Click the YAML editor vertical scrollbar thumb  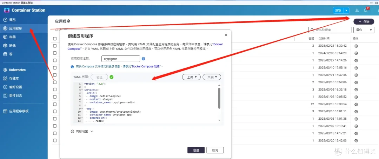(219, 98)
